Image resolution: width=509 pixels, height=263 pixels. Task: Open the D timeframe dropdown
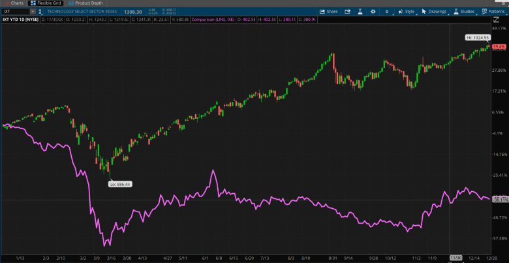(x=388, y=11)
